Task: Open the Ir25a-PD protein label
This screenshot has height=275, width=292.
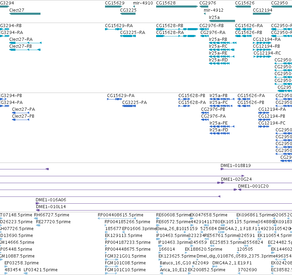Action: pos(219,130)
